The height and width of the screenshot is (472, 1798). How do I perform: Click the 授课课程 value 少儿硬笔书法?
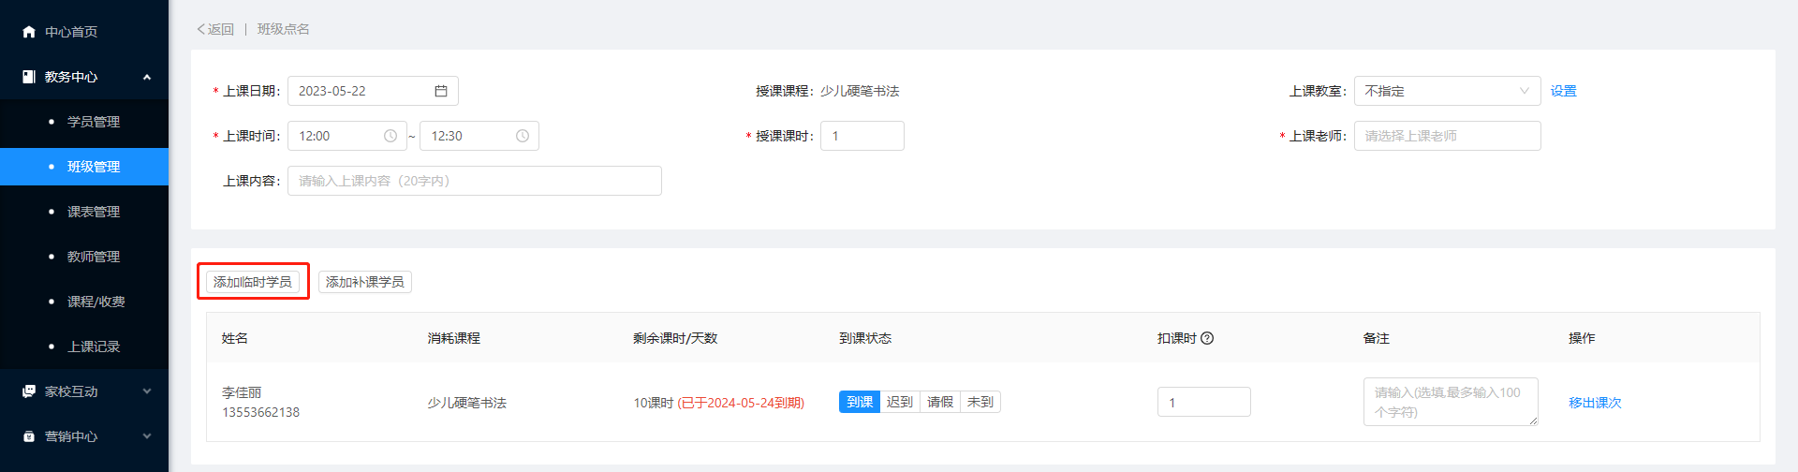point(860,91)
